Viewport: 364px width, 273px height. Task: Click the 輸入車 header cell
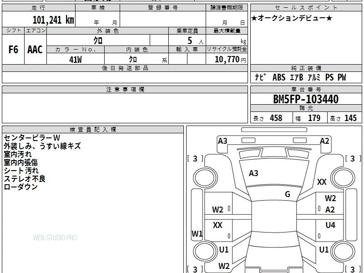click(187, 50)
